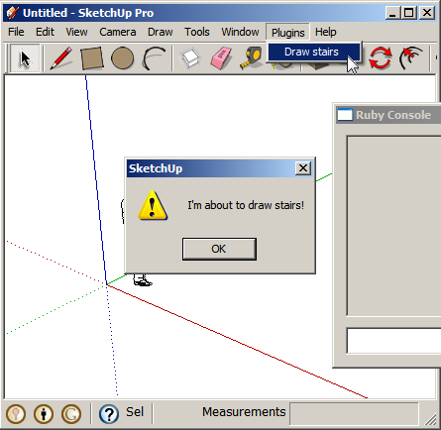441x430 pixels.
Task: Choose the Rectangle tool
Action: (x=92, y=58)
